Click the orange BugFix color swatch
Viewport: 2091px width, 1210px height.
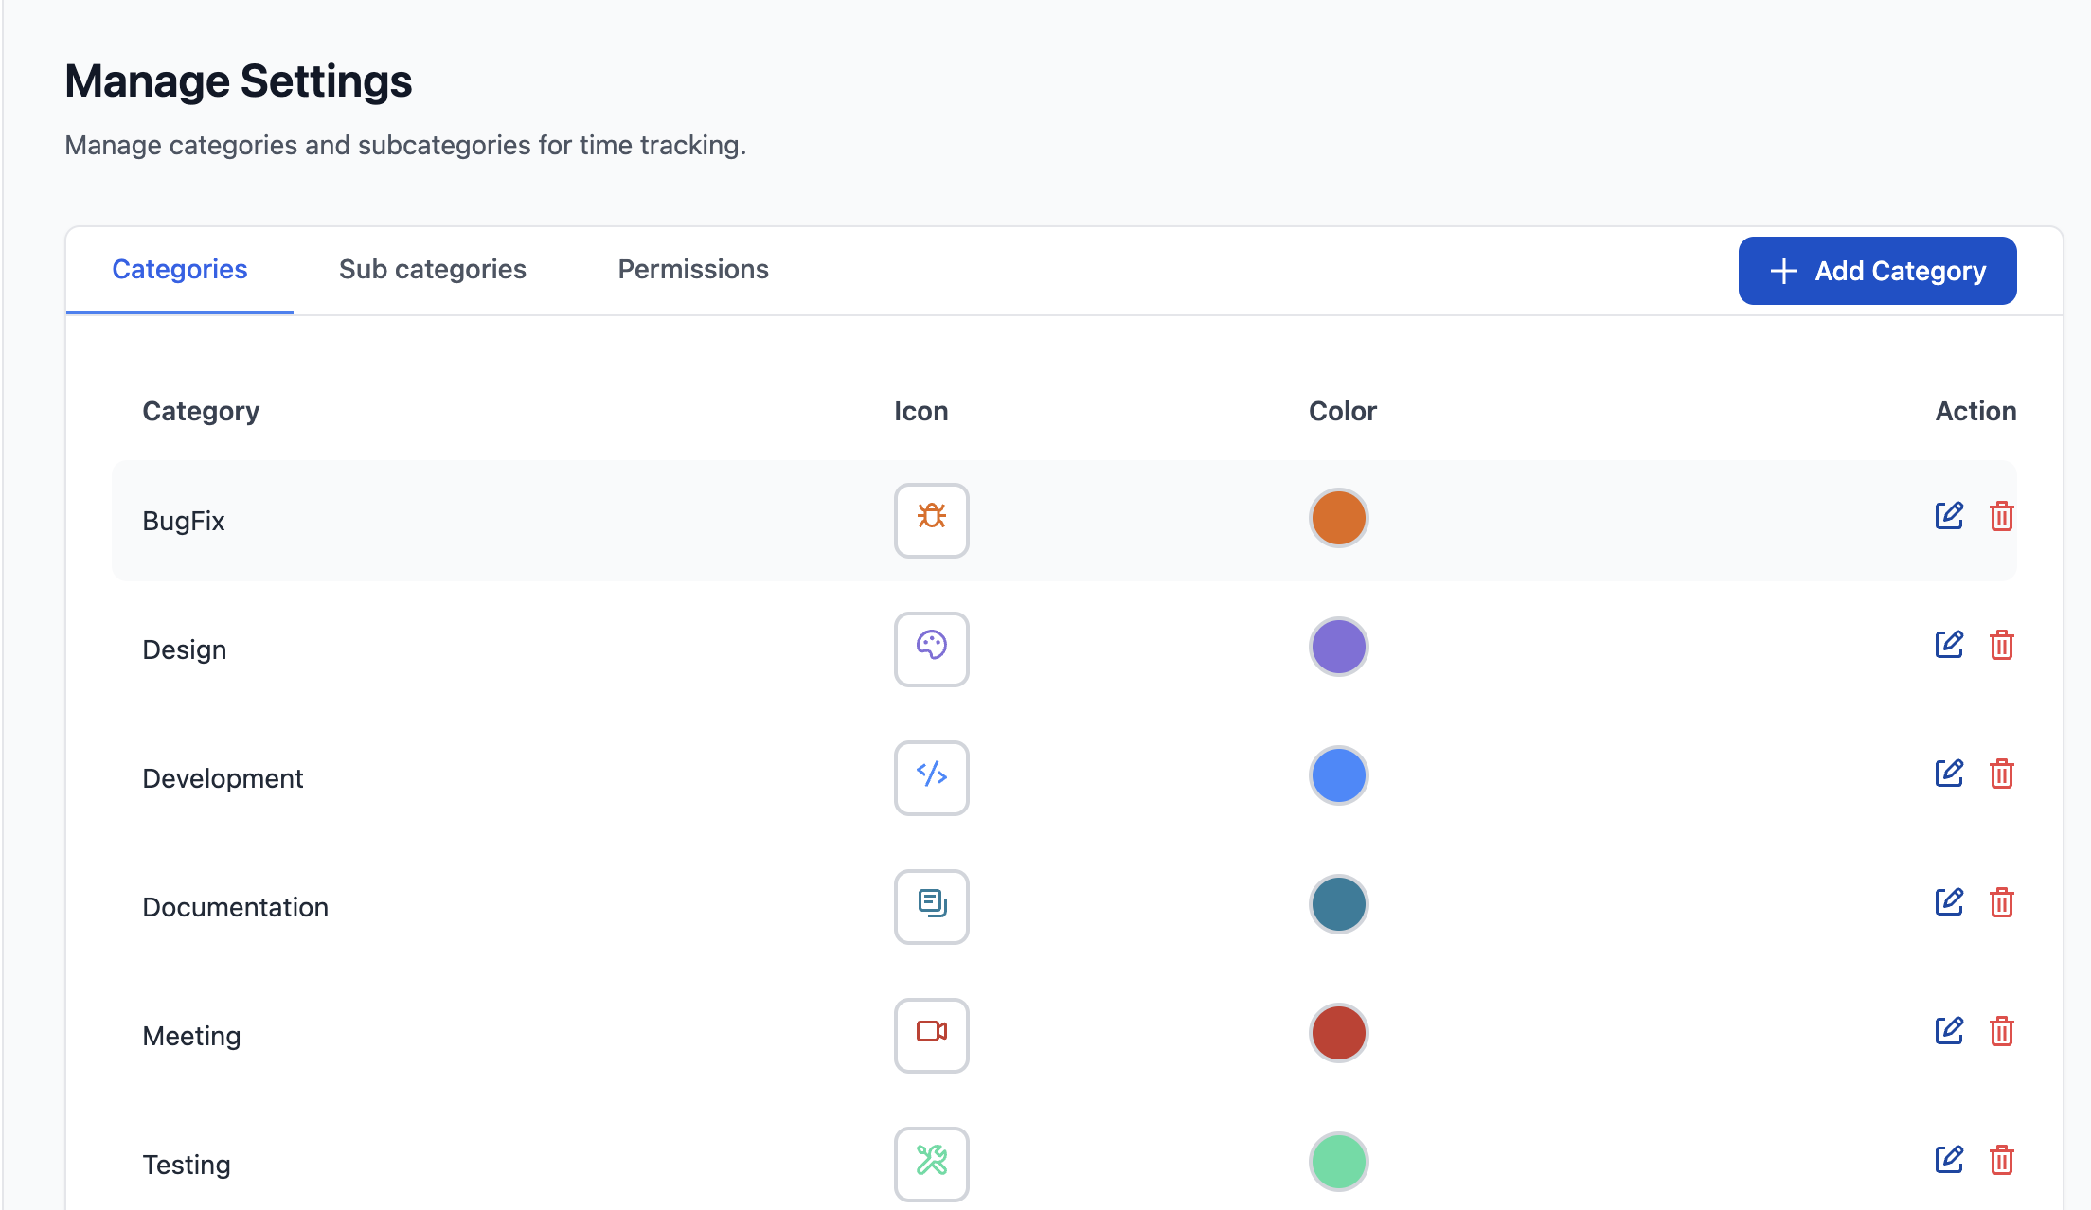1338,518
